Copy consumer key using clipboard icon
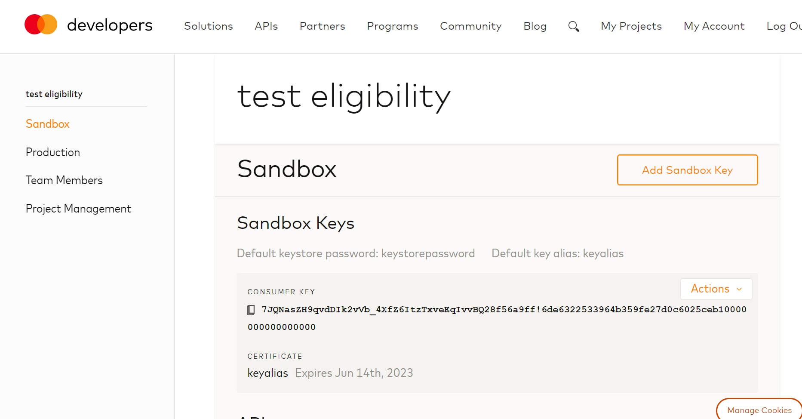802x419 pixels. click(x=251, y=310)
